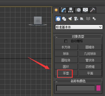The height and width of the screenshot is (96, 105).
Task: Open the 标准基本体 dropdown list
Action: coord(79,27)
